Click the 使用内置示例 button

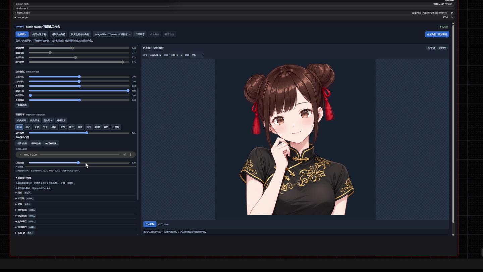tap(39, 34)
